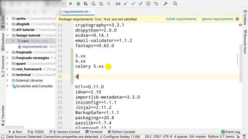
Task: Rollback changes with the undo arrow icon
Action: 156,3
